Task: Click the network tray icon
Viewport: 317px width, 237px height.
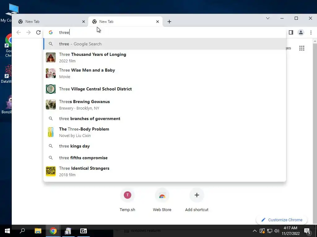Action: 270,231
